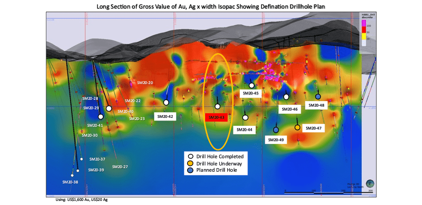Click the SM20-44 label box
This screenshot has width=422, height=205.
click(244, 129)
